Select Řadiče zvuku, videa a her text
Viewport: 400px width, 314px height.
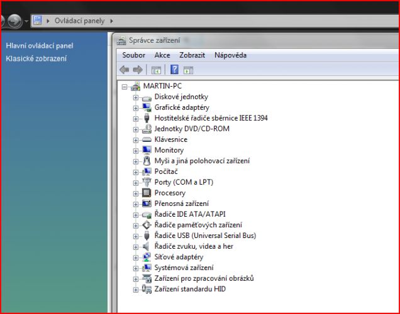coord(194,247)
